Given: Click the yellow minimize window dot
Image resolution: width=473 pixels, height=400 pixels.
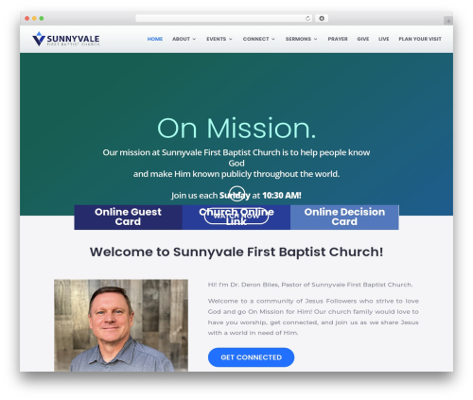Looking at the screenshot, I should coord(34,19).
